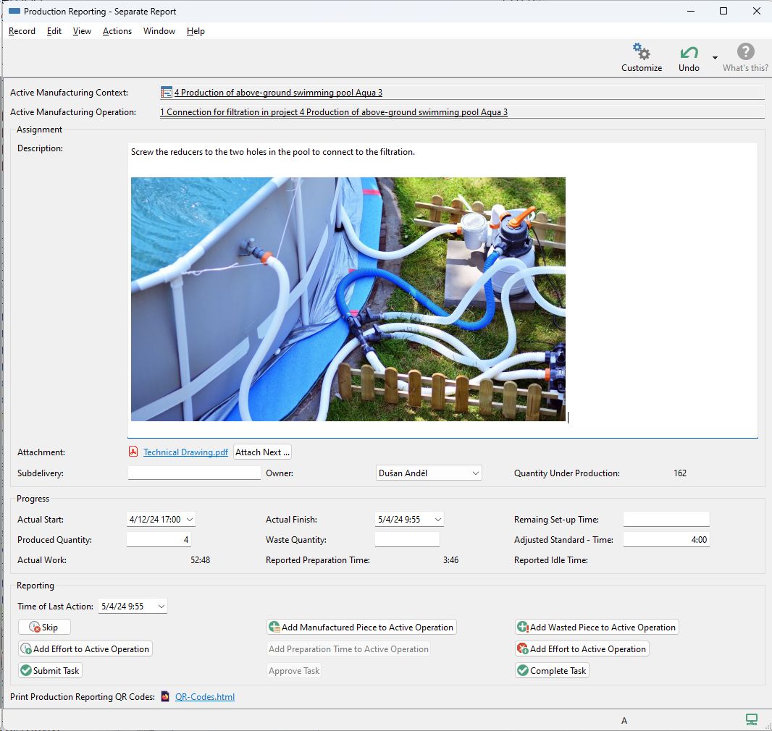
Task: Open the Actual Start date dropdown
Action: click(x=189, y=520)
